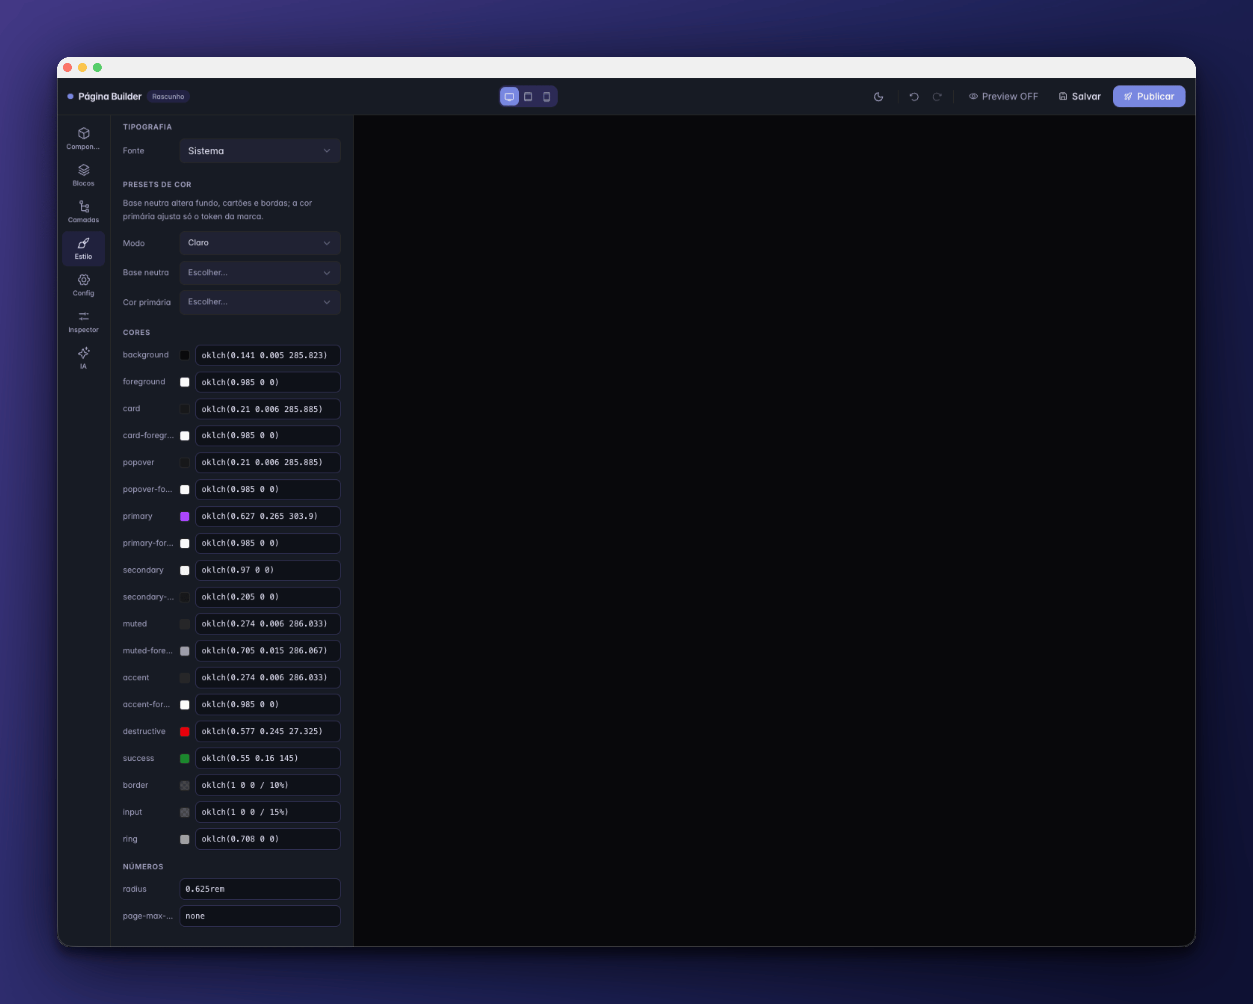Edit the primary oklch value field

coord(268,516)
